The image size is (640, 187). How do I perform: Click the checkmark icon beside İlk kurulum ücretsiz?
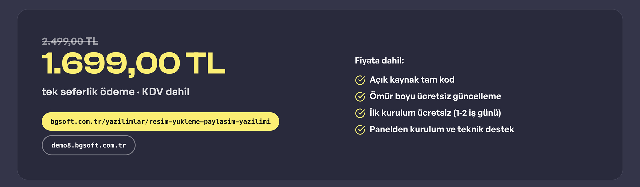pos(360,113)
